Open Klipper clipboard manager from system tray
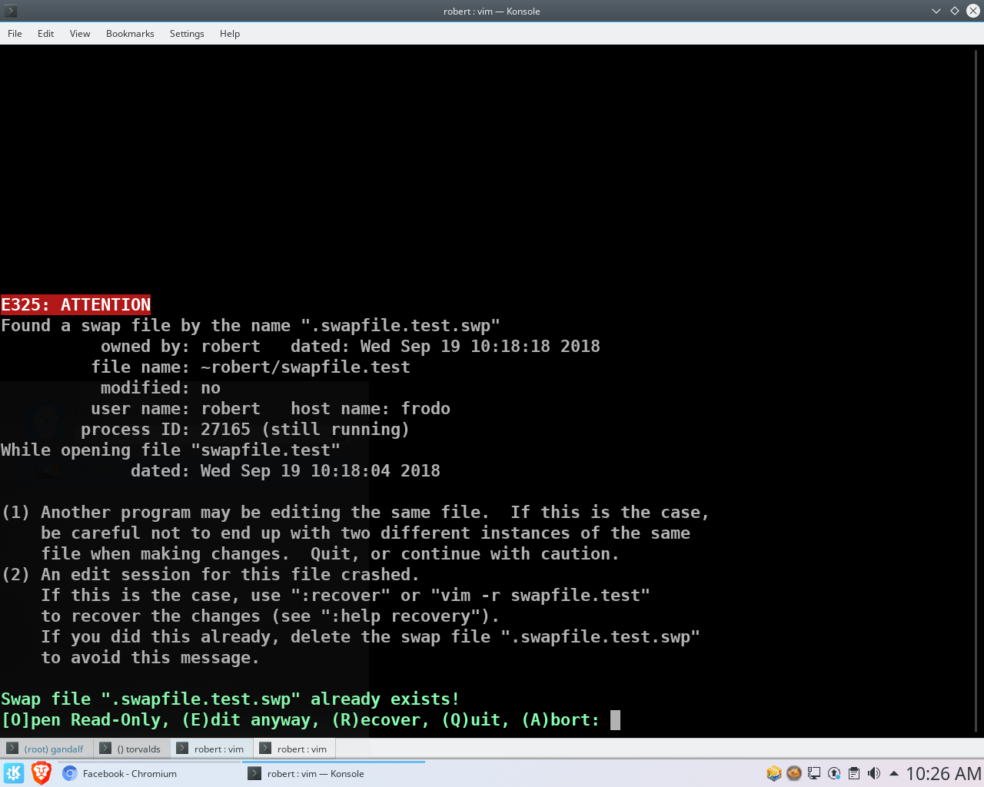Image resolution: width=984 pixels, height=787 pixels. (854, 773)
